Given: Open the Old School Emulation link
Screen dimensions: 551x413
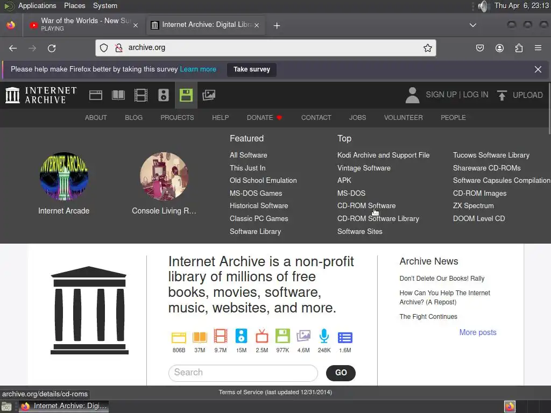Looking at the screenshot, I should click(x=263, y=181).
